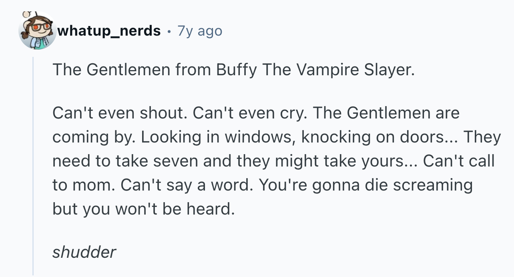Click the word "Buffy" in the first line
This screenshot has height=277, width=514.
tap(236, 70)
